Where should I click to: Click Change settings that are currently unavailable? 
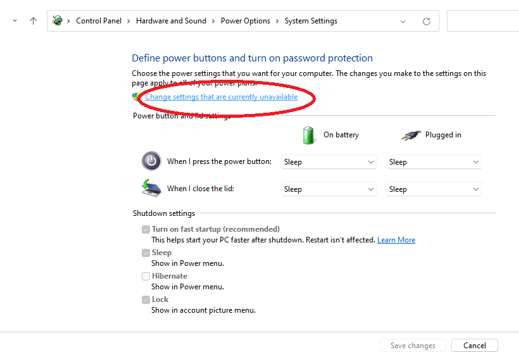point(221,97)
